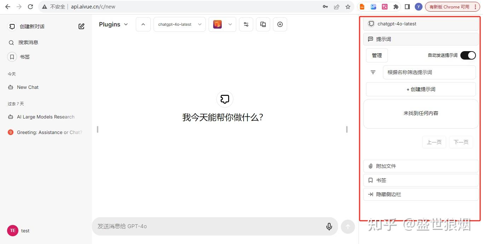
Task: Expand the Plugins endpoint dropdown
Action: 114,24
